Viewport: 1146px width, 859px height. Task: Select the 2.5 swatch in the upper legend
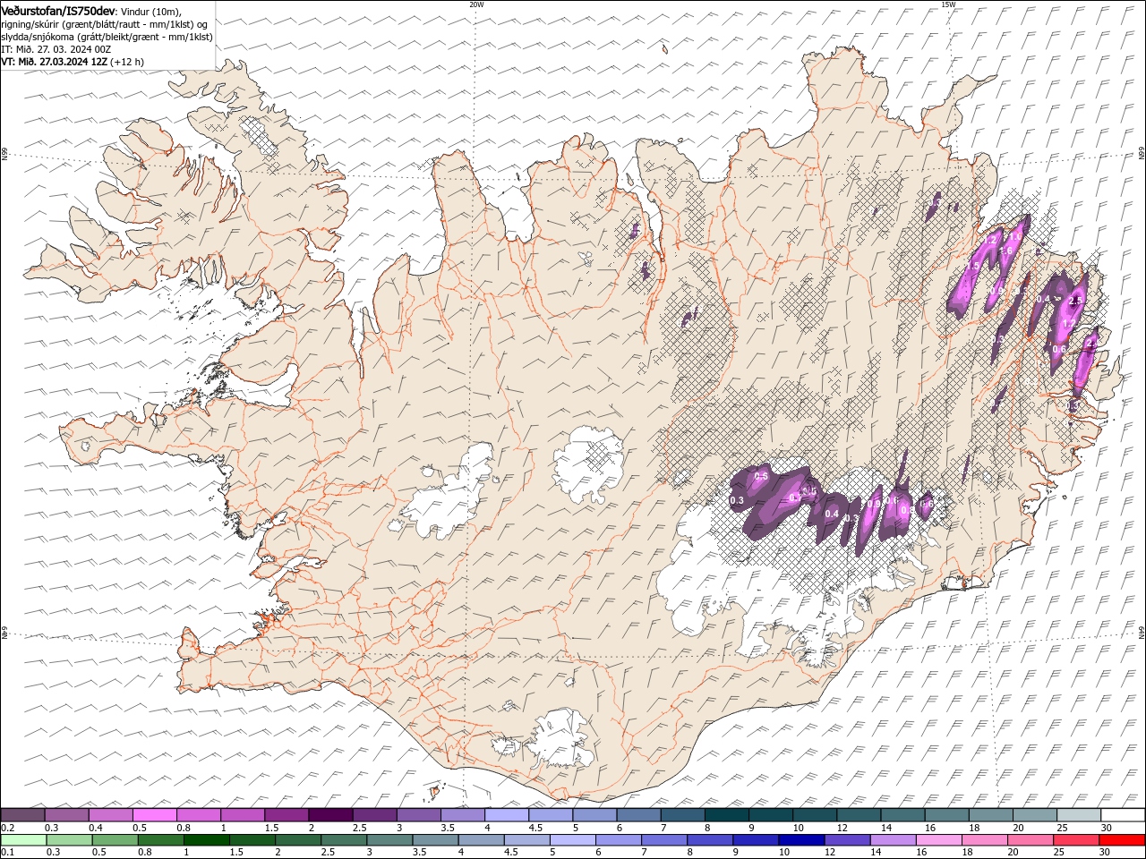(x=373, y=815)
